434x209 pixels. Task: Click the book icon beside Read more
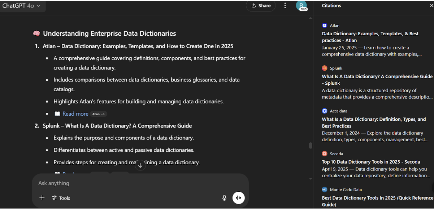coord(57,114)
